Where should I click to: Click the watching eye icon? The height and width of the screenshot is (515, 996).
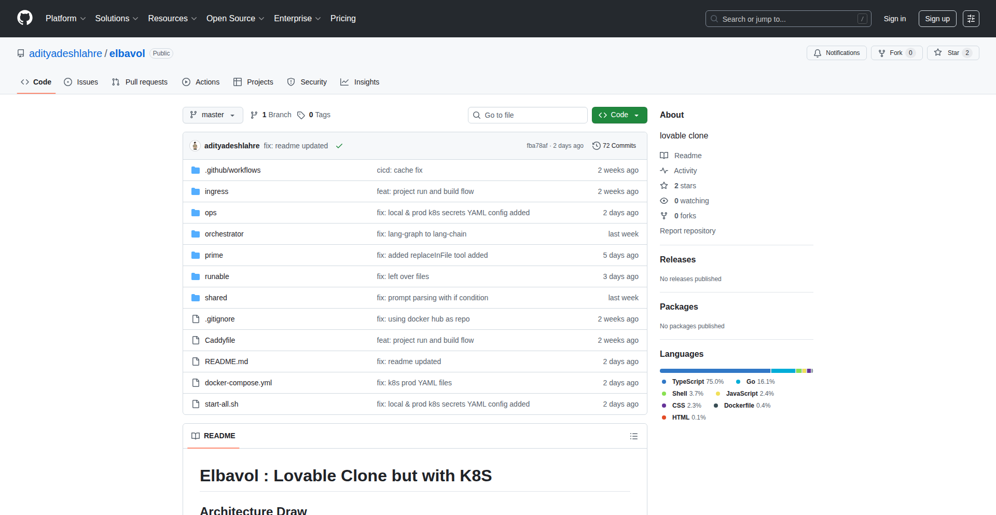(x=663, y=201)
